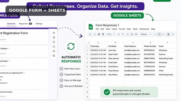Click the Undo icon in Sheets toolbar
This screenshot has height=101, width=181.
tap(90, 34)
